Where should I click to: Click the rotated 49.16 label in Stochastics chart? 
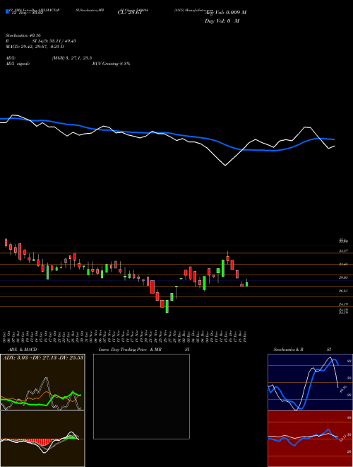pos(343,389)
